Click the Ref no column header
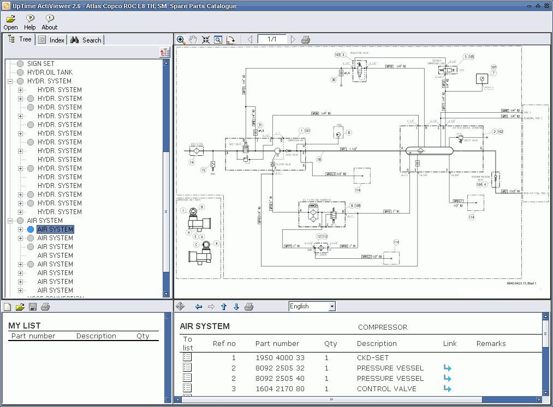 pyautogui.click(x=224, y=343)
